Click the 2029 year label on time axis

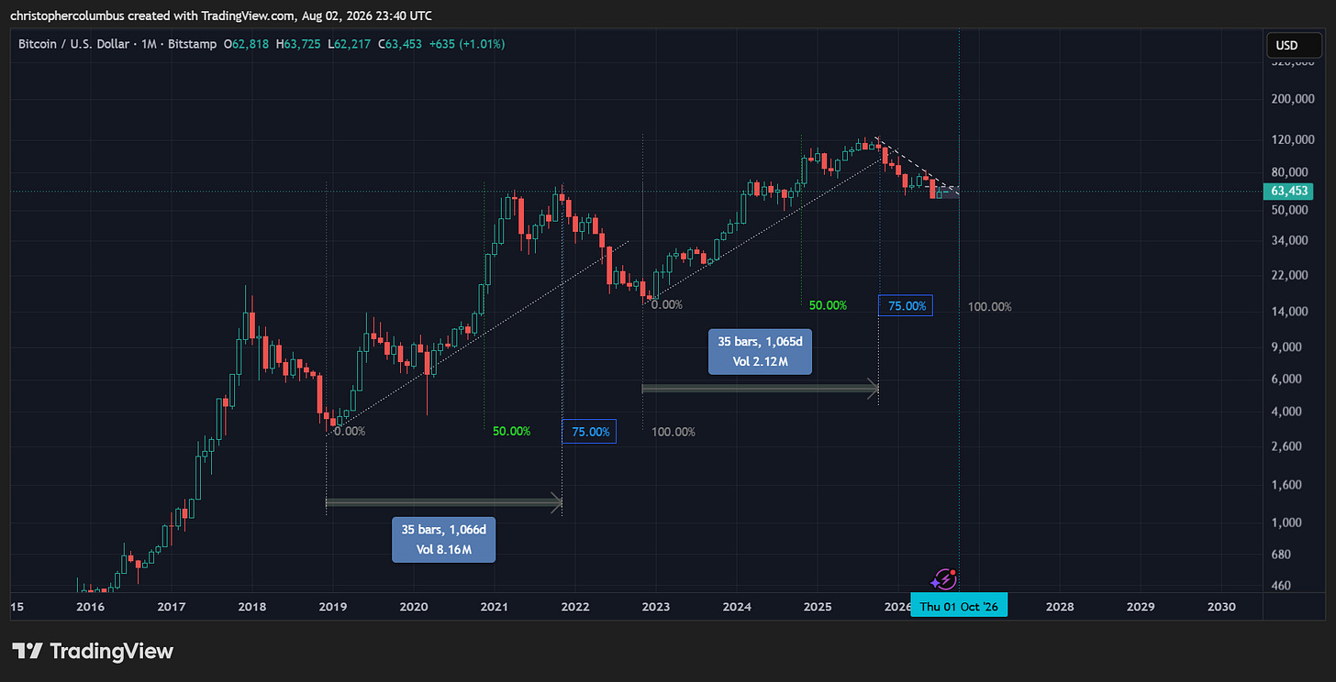(1141, 607)
